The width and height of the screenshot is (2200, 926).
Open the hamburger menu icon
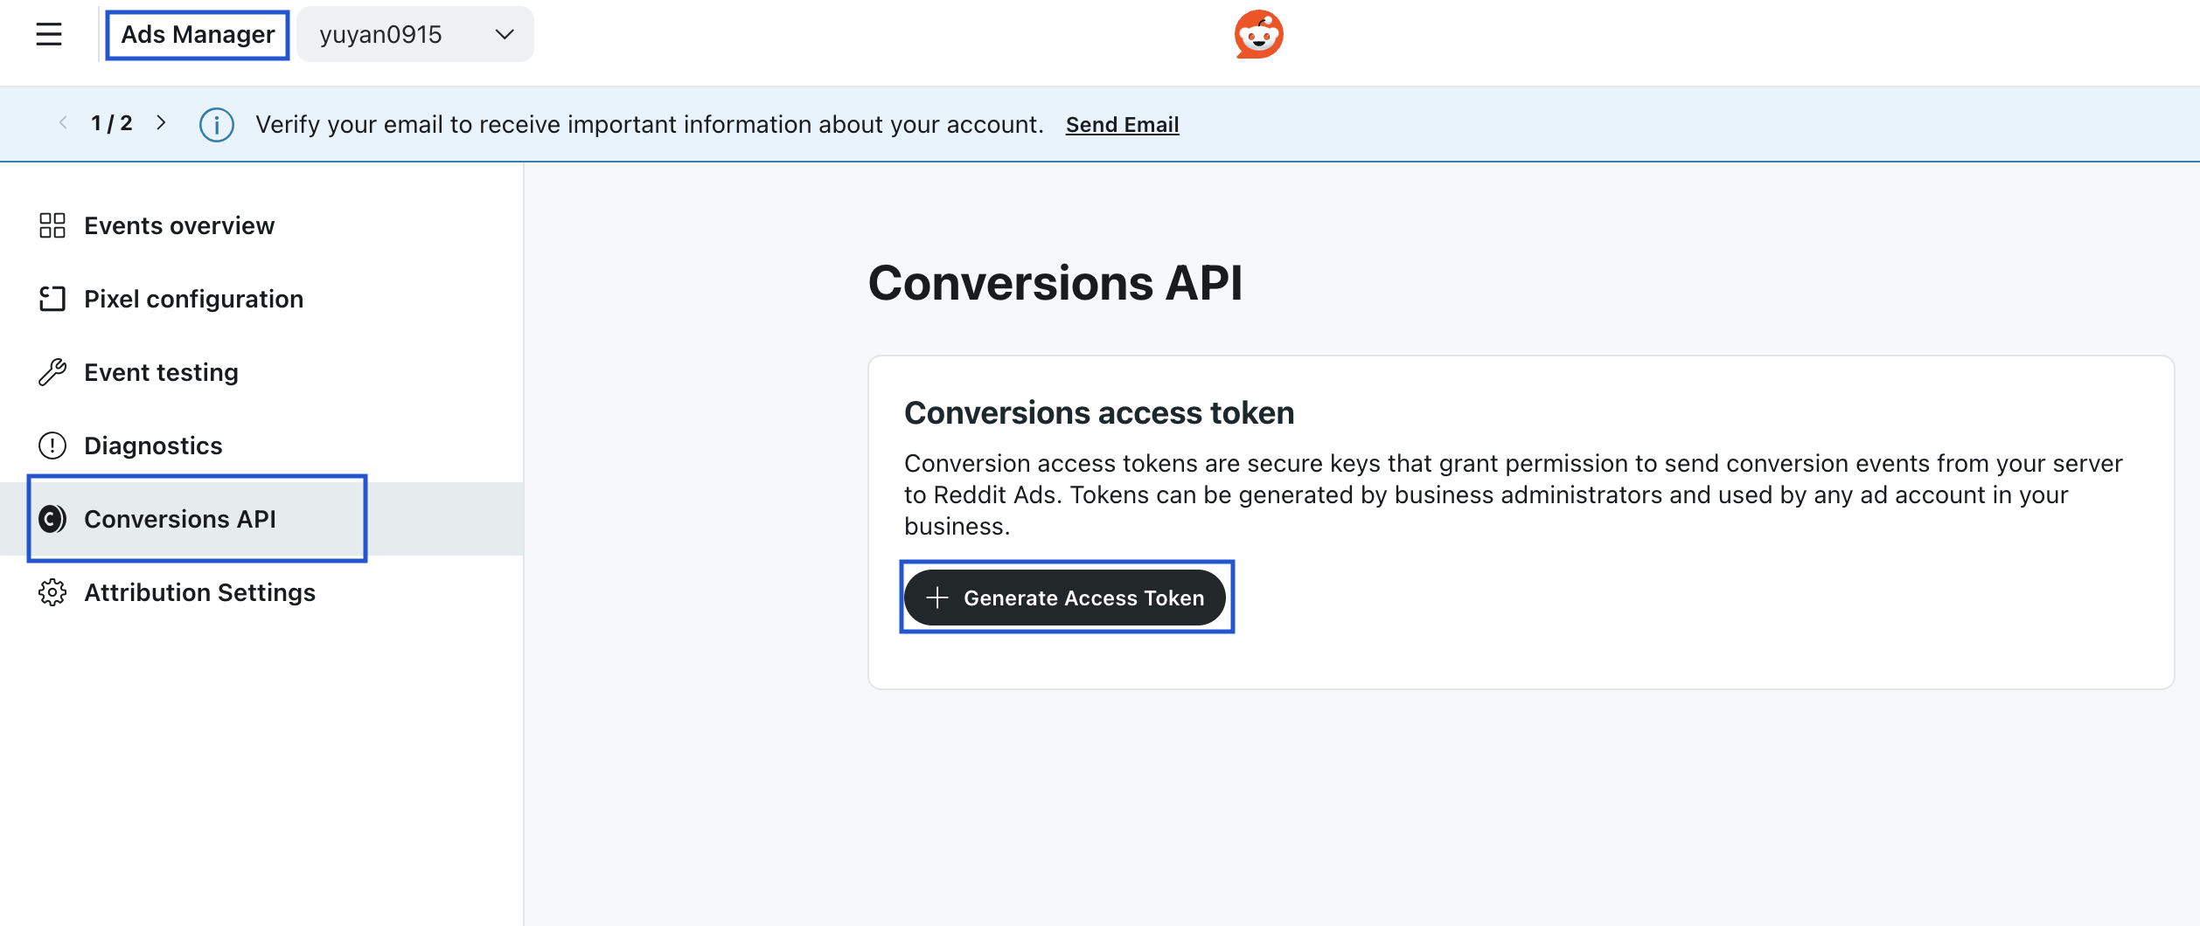coord(49,34)
